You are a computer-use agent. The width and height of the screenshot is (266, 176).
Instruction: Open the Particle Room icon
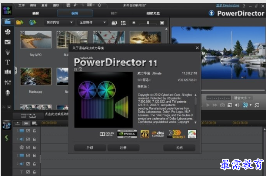(8, 52)
